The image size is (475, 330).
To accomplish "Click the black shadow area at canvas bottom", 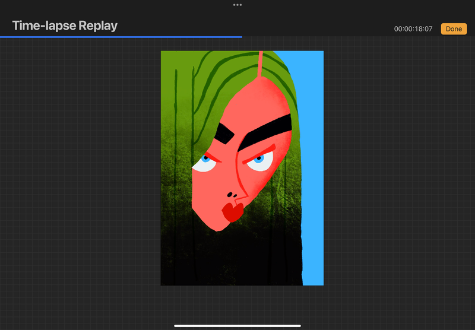I will pyautogui.click(x=237, y=261).
